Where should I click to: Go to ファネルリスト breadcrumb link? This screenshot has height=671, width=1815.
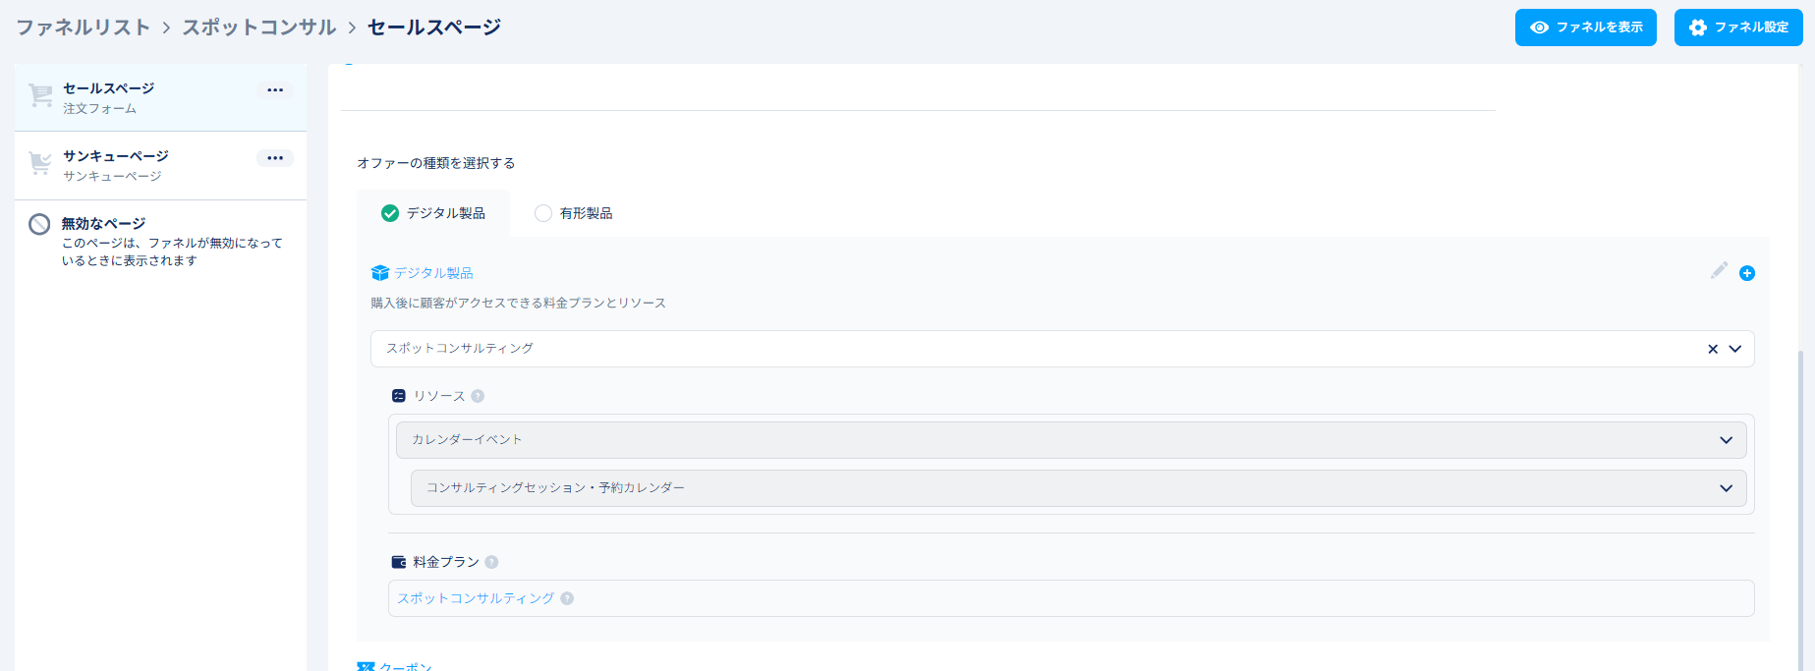pyautogui.click(x=83, y=28)
